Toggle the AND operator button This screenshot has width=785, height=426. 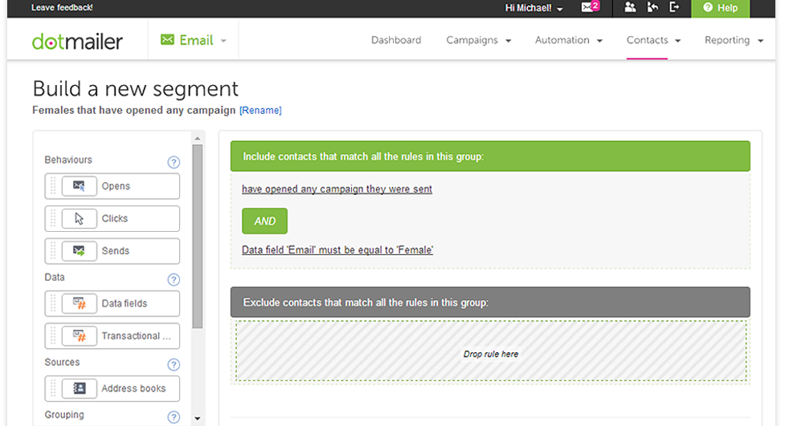point(264,221)
